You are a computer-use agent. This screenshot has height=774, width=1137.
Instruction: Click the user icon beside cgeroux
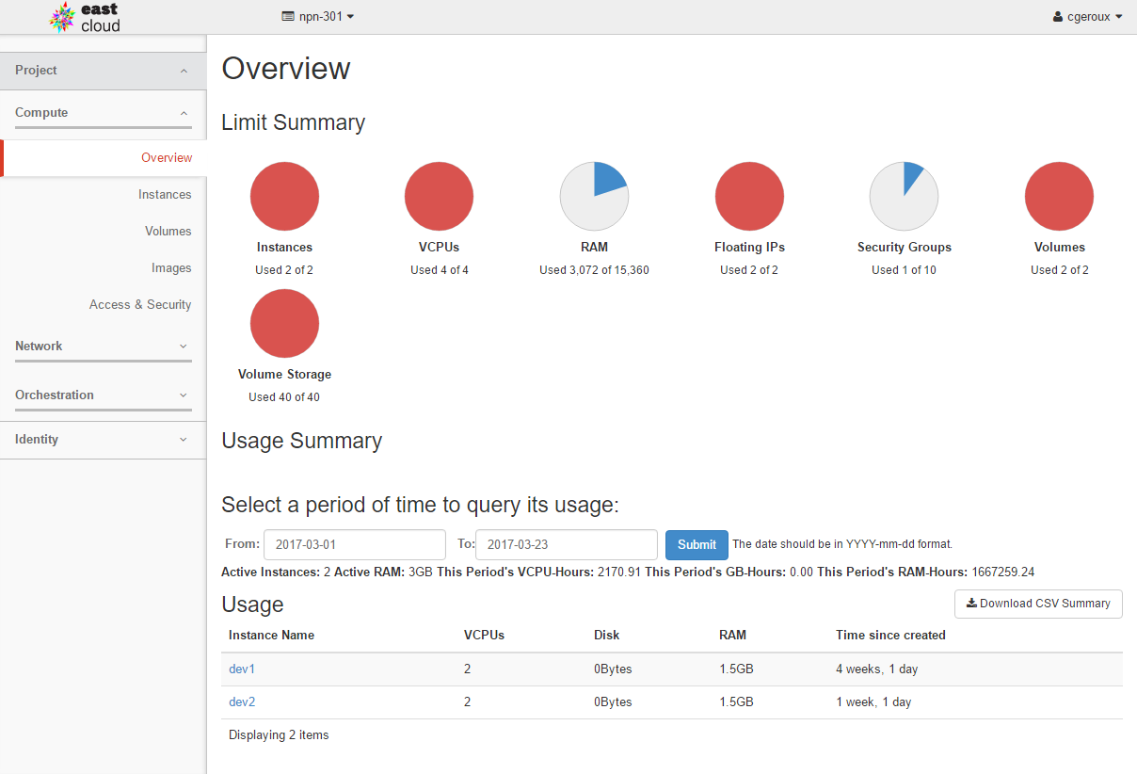(x=1058, y=17)
